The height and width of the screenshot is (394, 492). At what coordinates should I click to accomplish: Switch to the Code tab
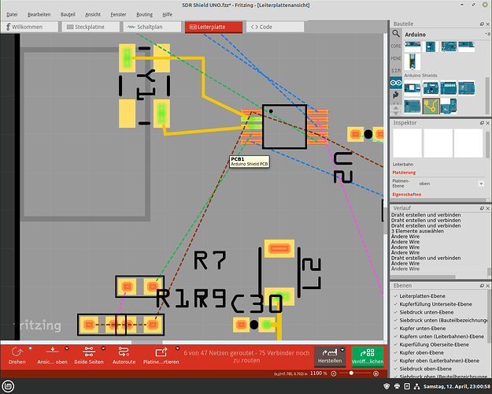(275, 27)
